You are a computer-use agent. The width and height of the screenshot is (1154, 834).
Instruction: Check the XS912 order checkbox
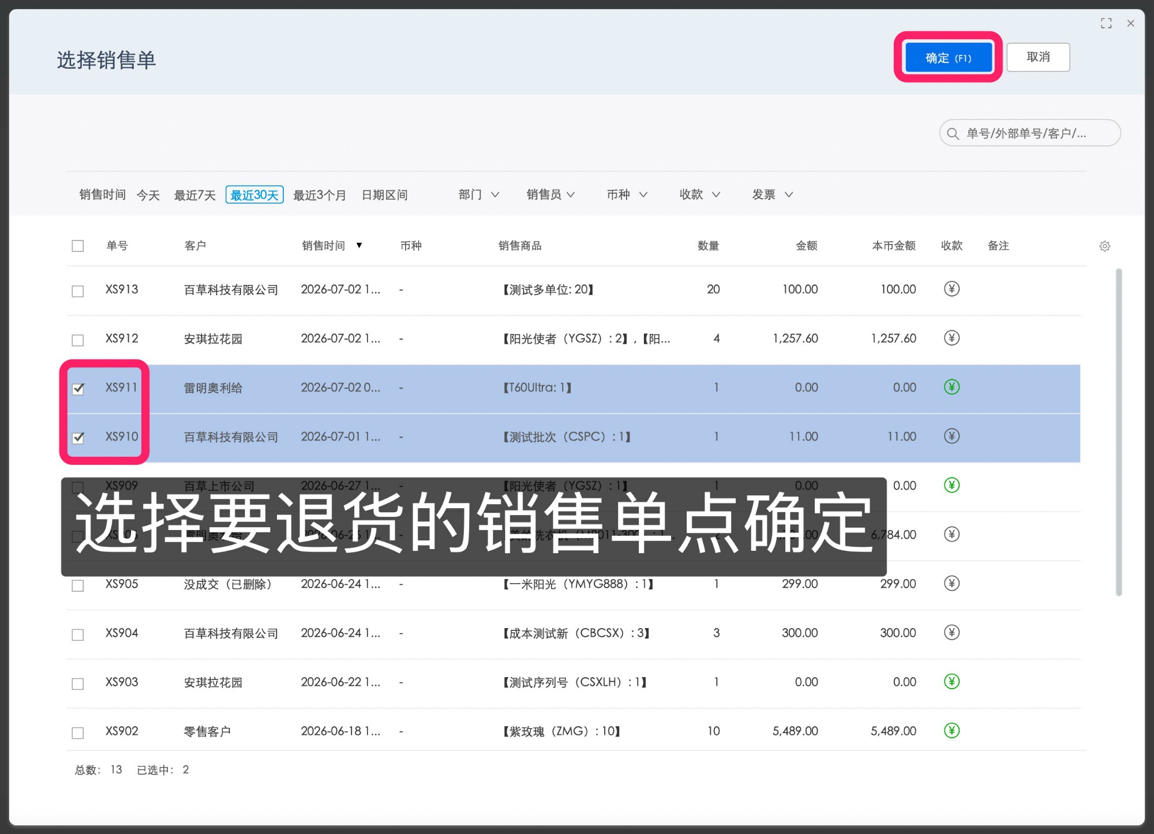point(78,340)
